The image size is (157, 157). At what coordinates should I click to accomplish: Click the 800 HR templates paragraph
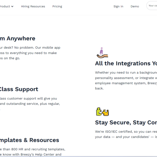[32, 152]
